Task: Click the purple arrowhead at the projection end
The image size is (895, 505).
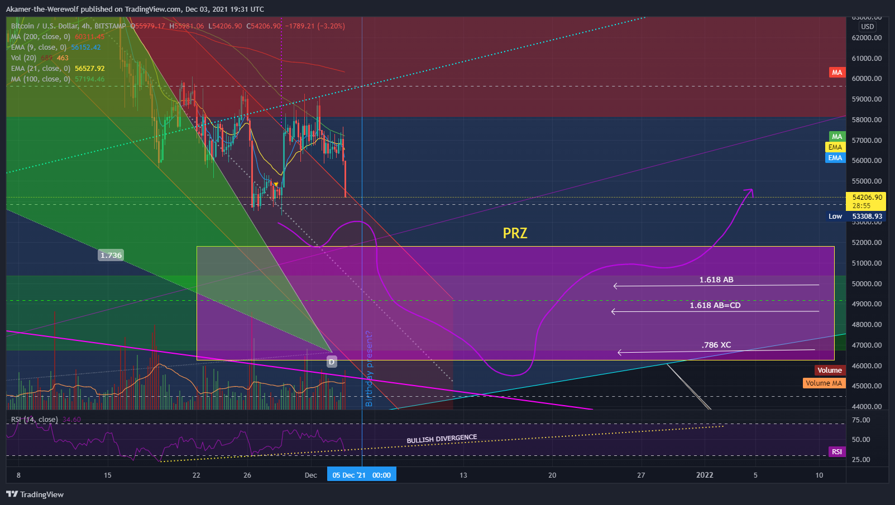Action: (x=750, y=193)
